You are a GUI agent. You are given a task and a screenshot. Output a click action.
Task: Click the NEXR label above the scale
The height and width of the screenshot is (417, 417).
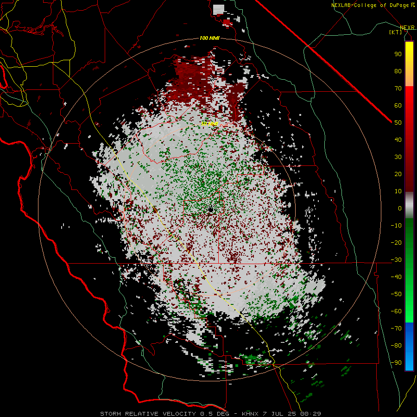(407, 27)
